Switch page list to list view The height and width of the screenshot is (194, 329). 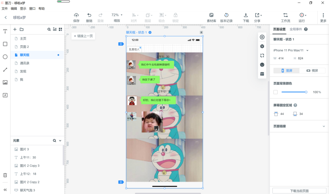coord(55,29)
